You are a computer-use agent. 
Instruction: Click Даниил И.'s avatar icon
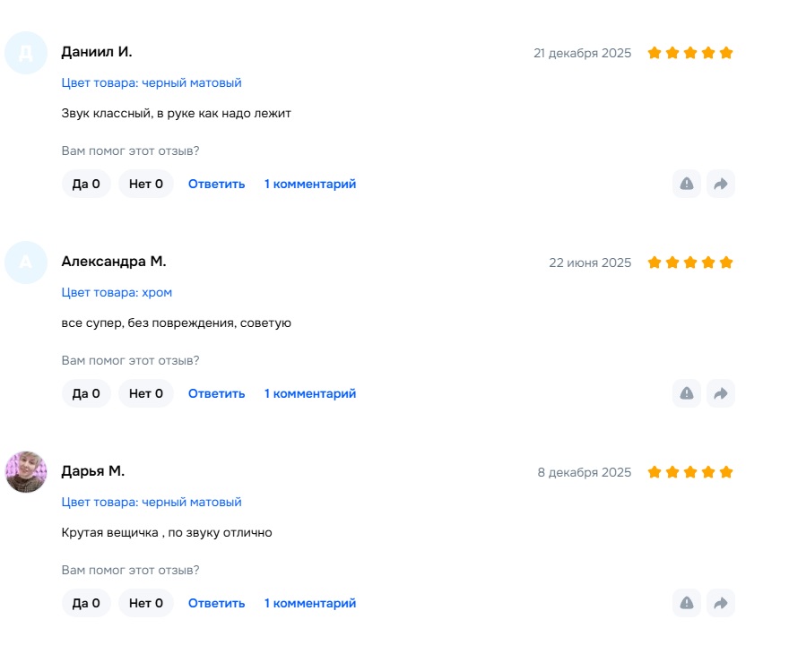26,53
